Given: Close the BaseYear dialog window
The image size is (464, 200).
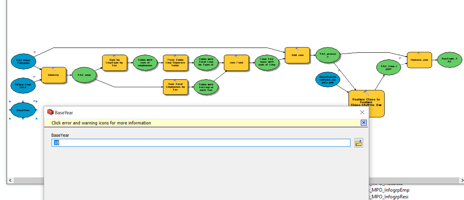Looking at the screenshot, I should click(362, 112).
